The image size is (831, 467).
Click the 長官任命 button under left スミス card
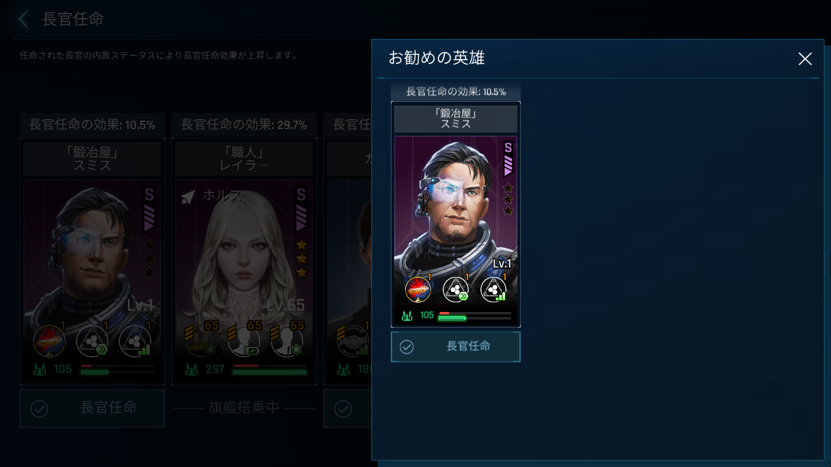pyautogui.click(x=92, y=409)
